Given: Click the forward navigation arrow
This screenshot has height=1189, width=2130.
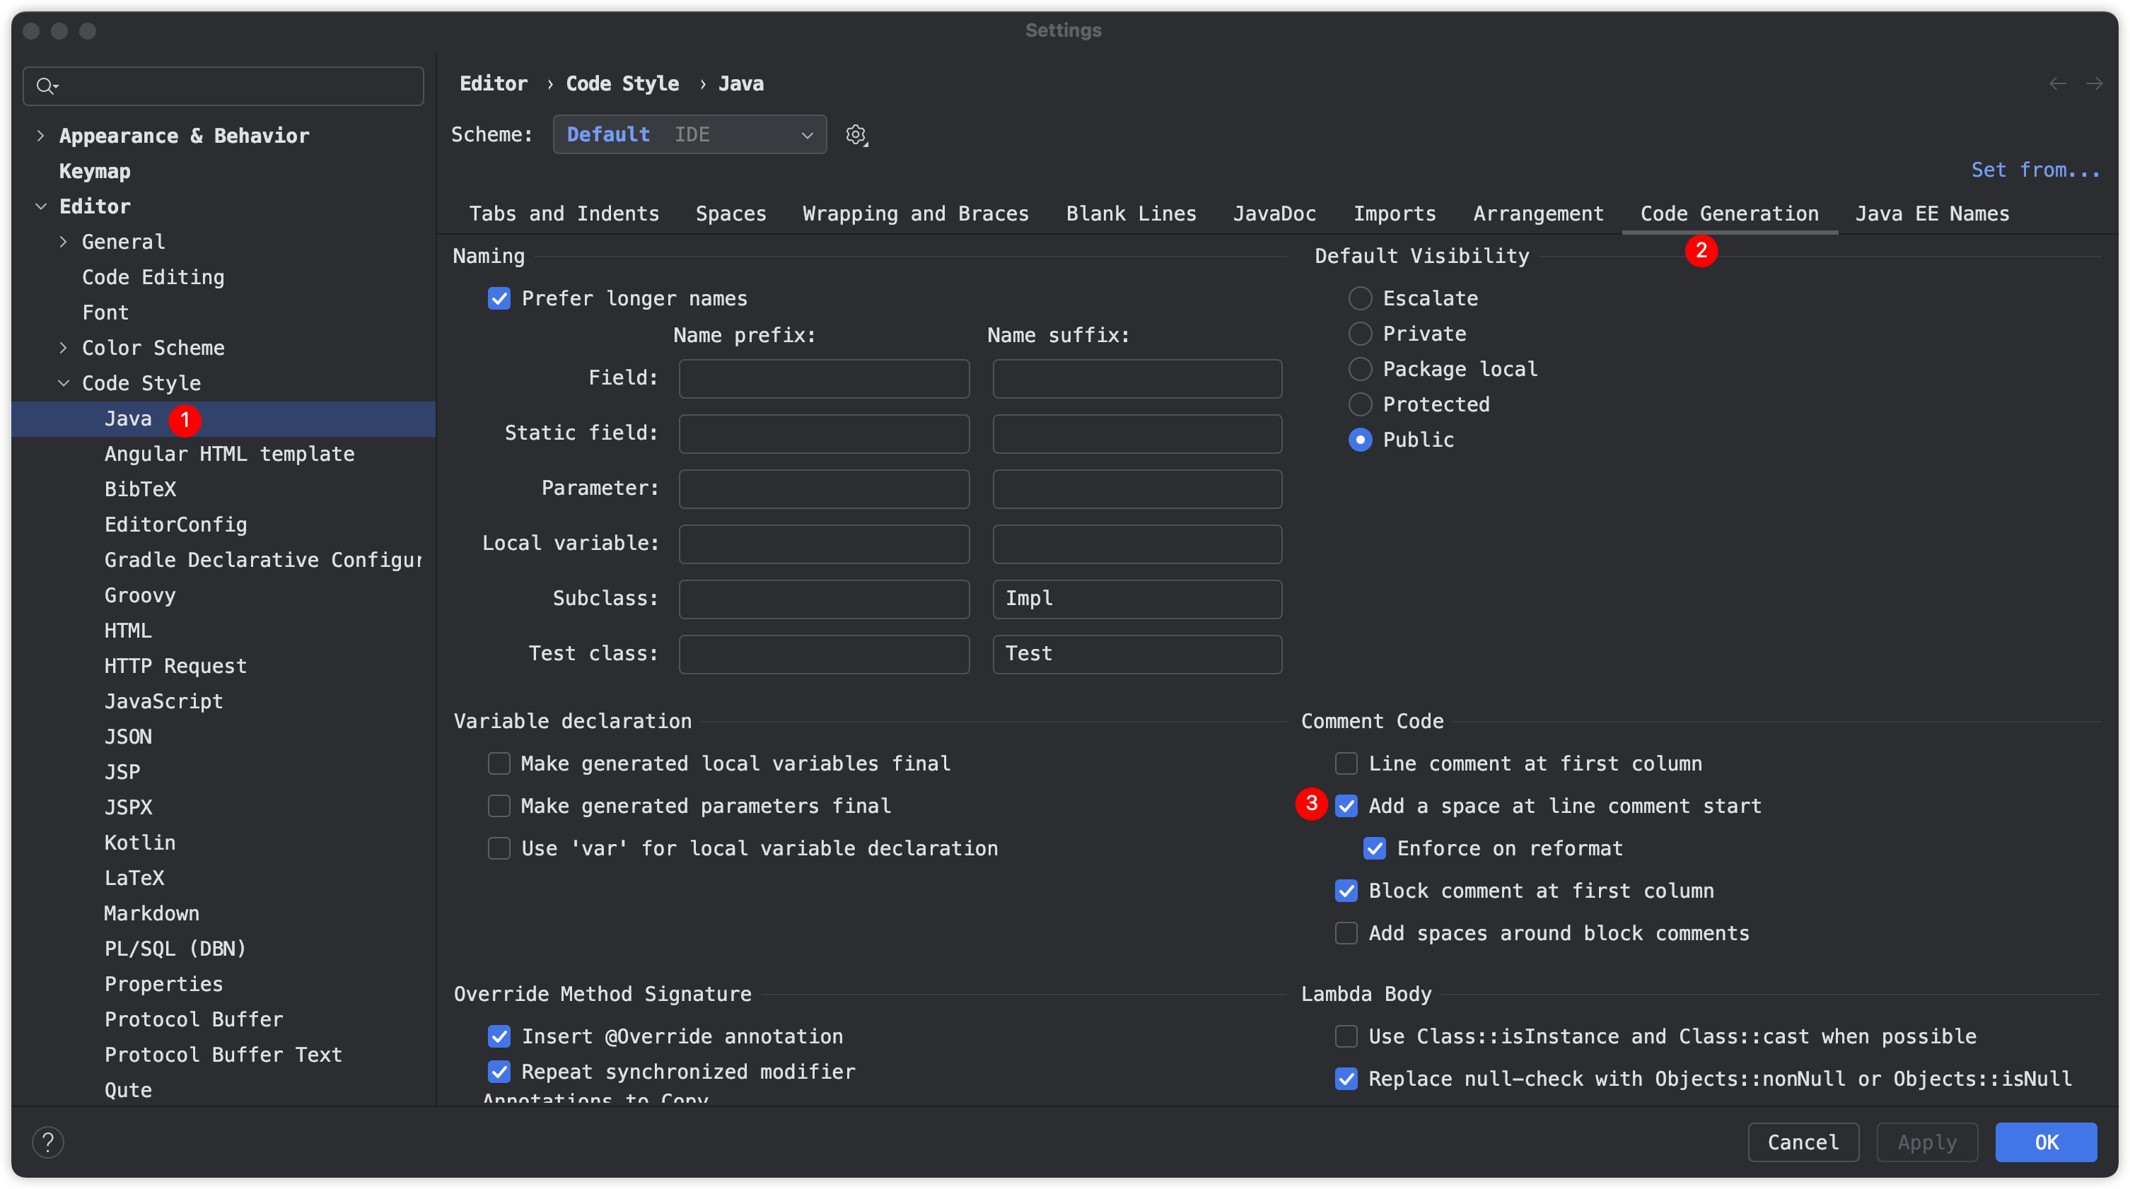Looking at the screenshot, I should pos(2094,83).
